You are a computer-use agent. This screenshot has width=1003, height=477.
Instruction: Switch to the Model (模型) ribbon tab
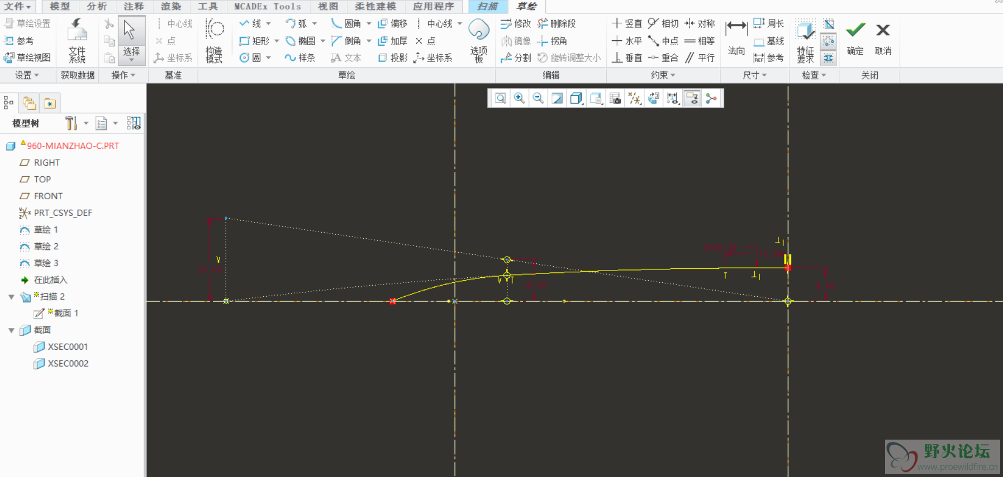point(60,7)
